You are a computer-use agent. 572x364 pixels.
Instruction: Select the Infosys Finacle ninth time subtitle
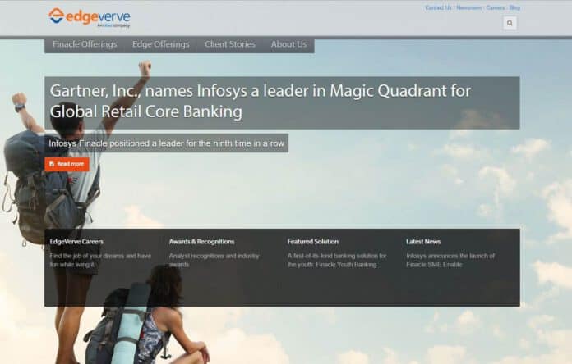pyautogui.click(x=166, y=143)
